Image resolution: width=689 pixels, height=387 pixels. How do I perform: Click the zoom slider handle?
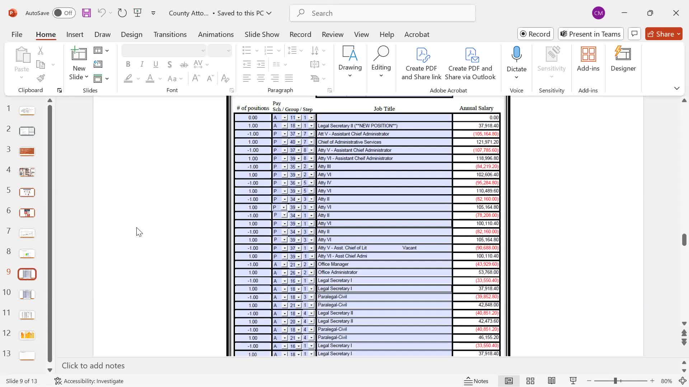[615, 381]
